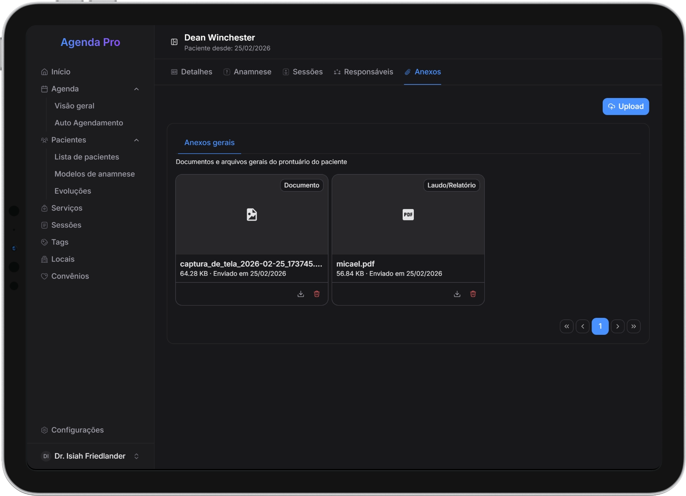
Task: Click the Convênios heart icon
Action: [44, 276]
